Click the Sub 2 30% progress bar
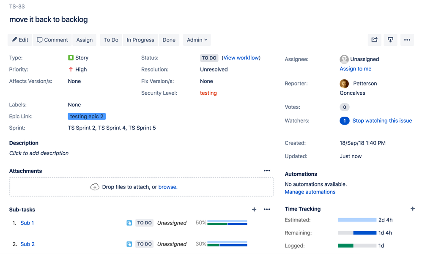This screenshot has width=422, height=254. [227, 244]
